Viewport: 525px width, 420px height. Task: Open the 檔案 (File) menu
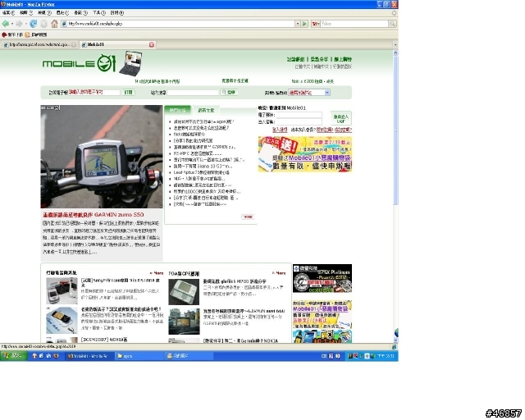point(8,13)
